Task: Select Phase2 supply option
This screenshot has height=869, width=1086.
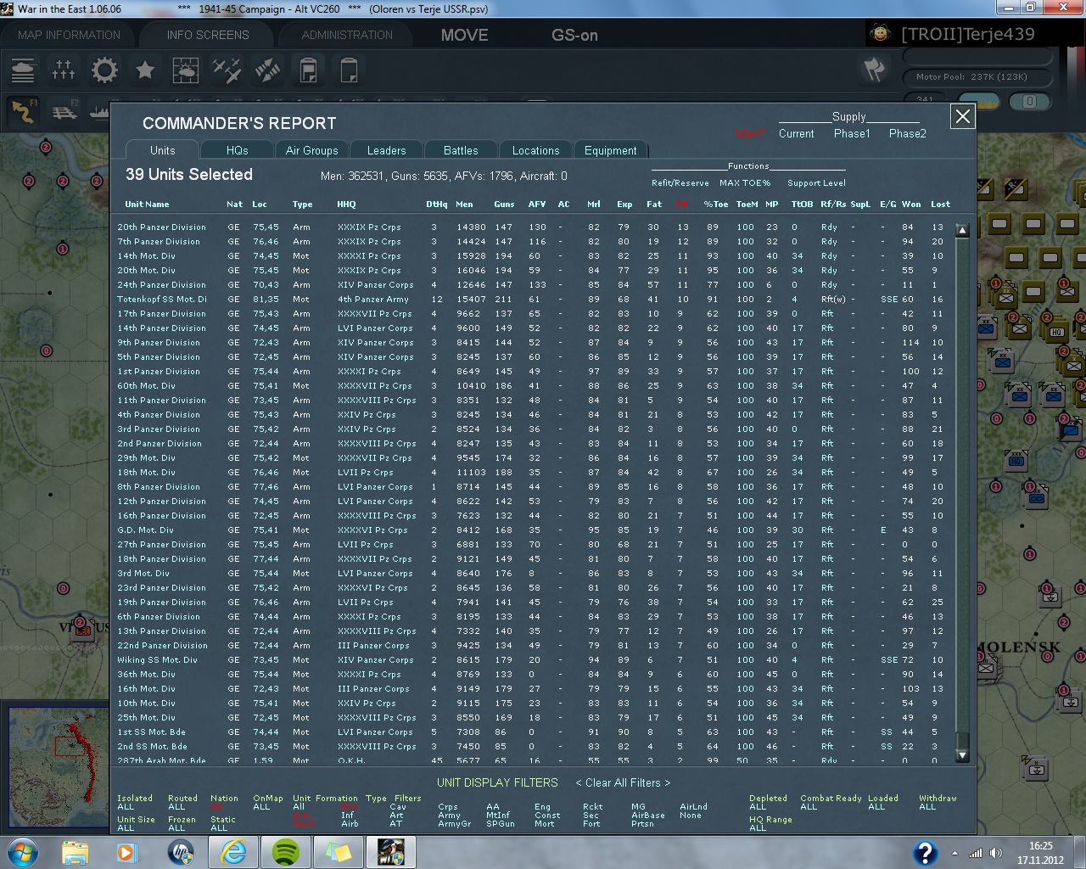Action: (908, 133)
